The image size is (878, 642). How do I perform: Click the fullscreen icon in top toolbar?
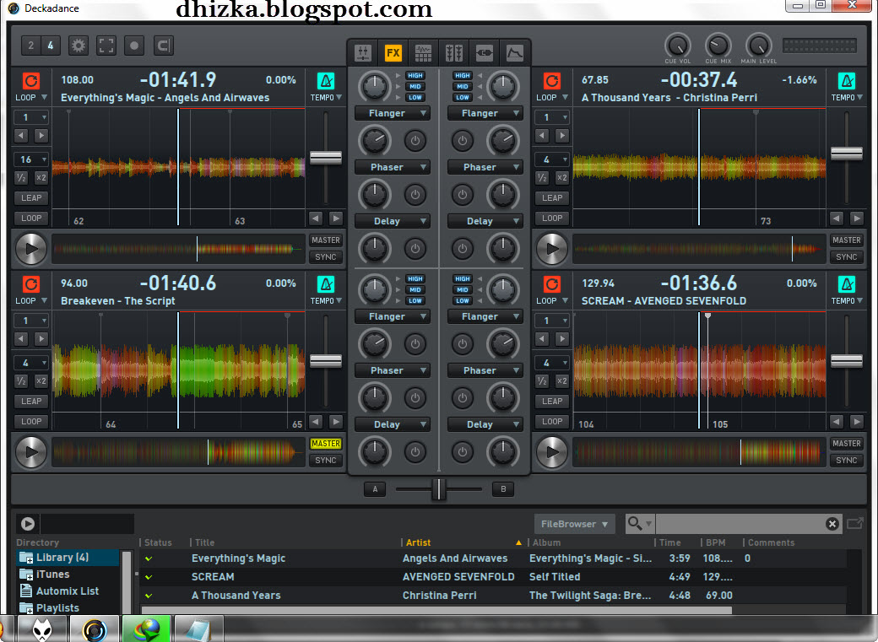[106, 46]
